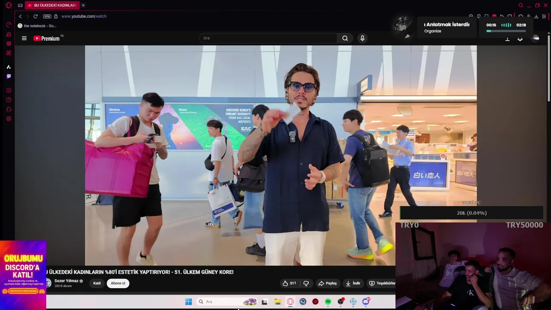Open the GX Control speedometer icon in sidebar
The height and width of the screenshot is (310, 551).
[x=9, y=25]
